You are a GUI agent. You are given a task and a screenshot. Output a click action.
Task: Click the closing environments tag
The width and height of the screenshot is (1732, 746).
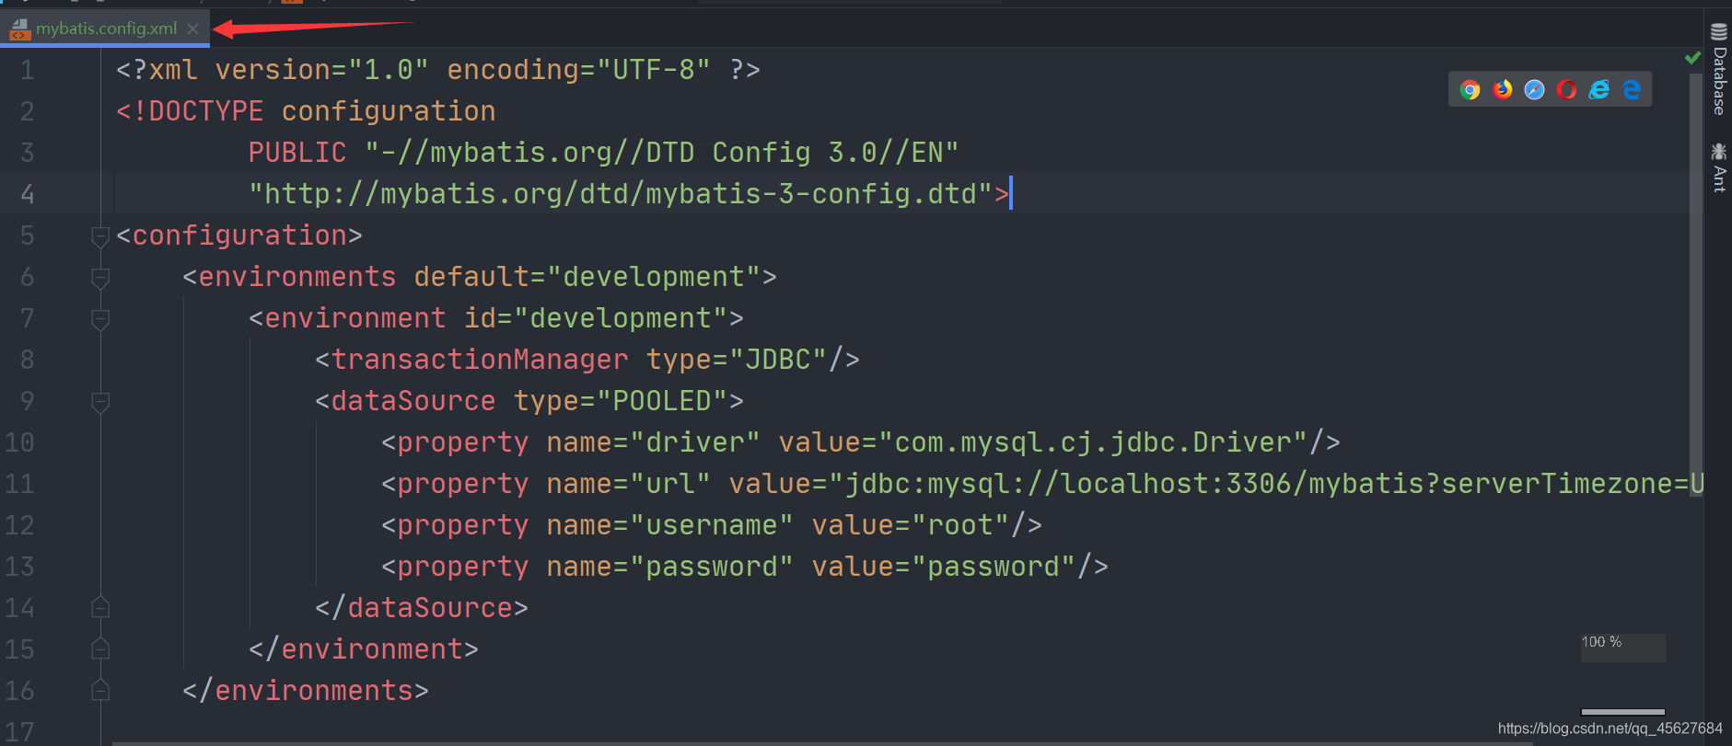pos(306,691)
